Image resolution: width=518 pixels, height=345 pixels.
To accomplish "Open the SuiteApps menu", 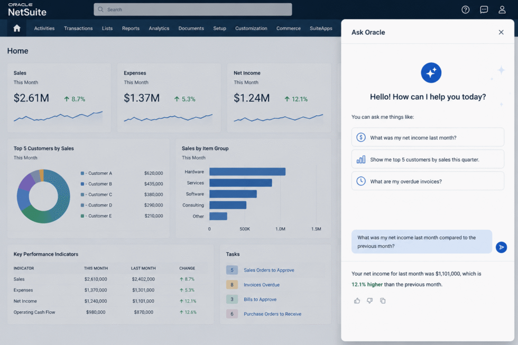I will (x=321, y=29).
